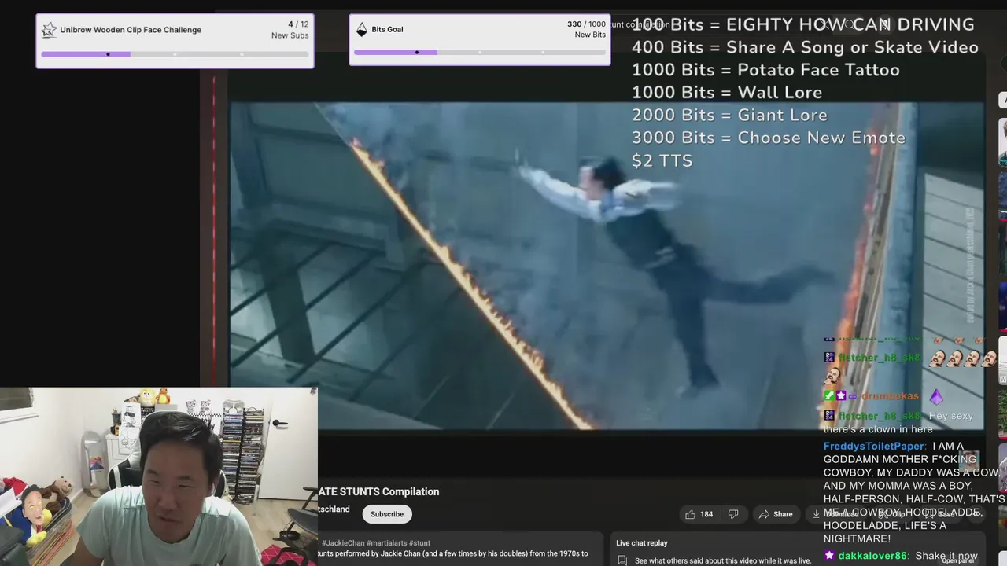This screenshot has height=566, width=1007.
Task: Click the Bits Goal gem icon
Action: [362, 30]
